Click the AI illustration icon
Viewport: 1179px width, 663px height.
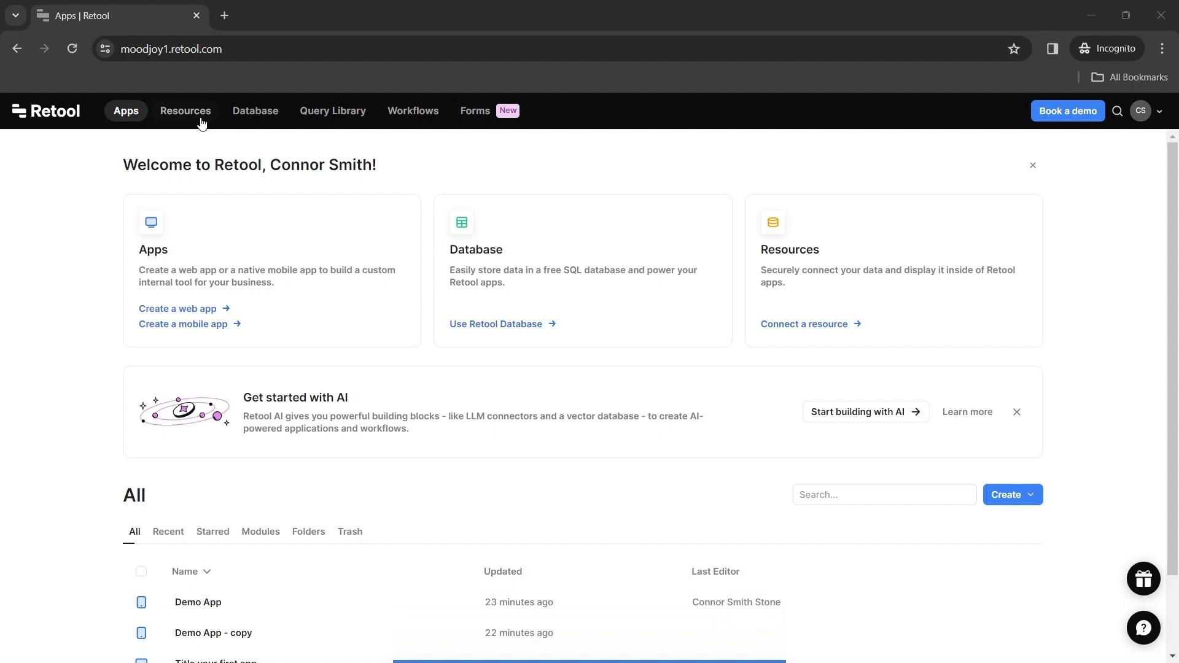[184, 411]
